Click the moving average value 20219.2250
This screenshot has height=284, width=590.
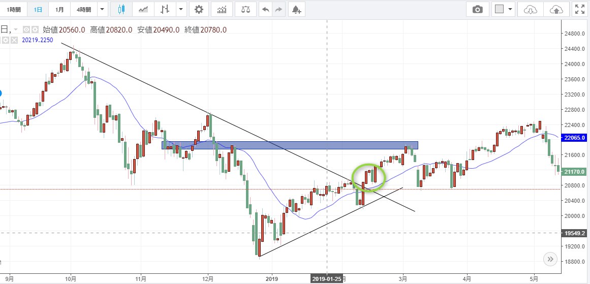point(37,40)
